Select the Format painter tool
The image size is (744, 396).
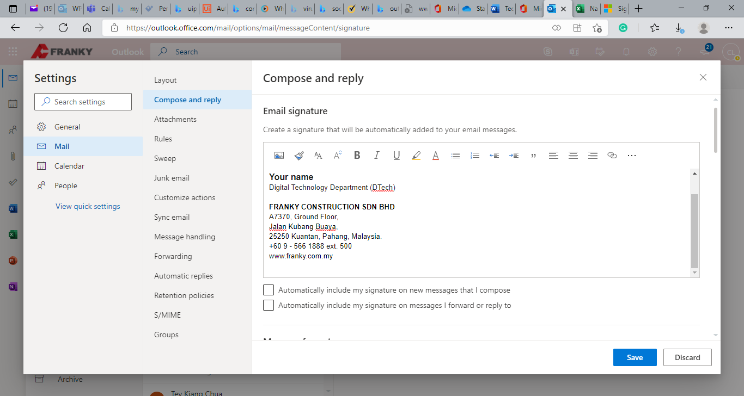(x=298, y=156)
